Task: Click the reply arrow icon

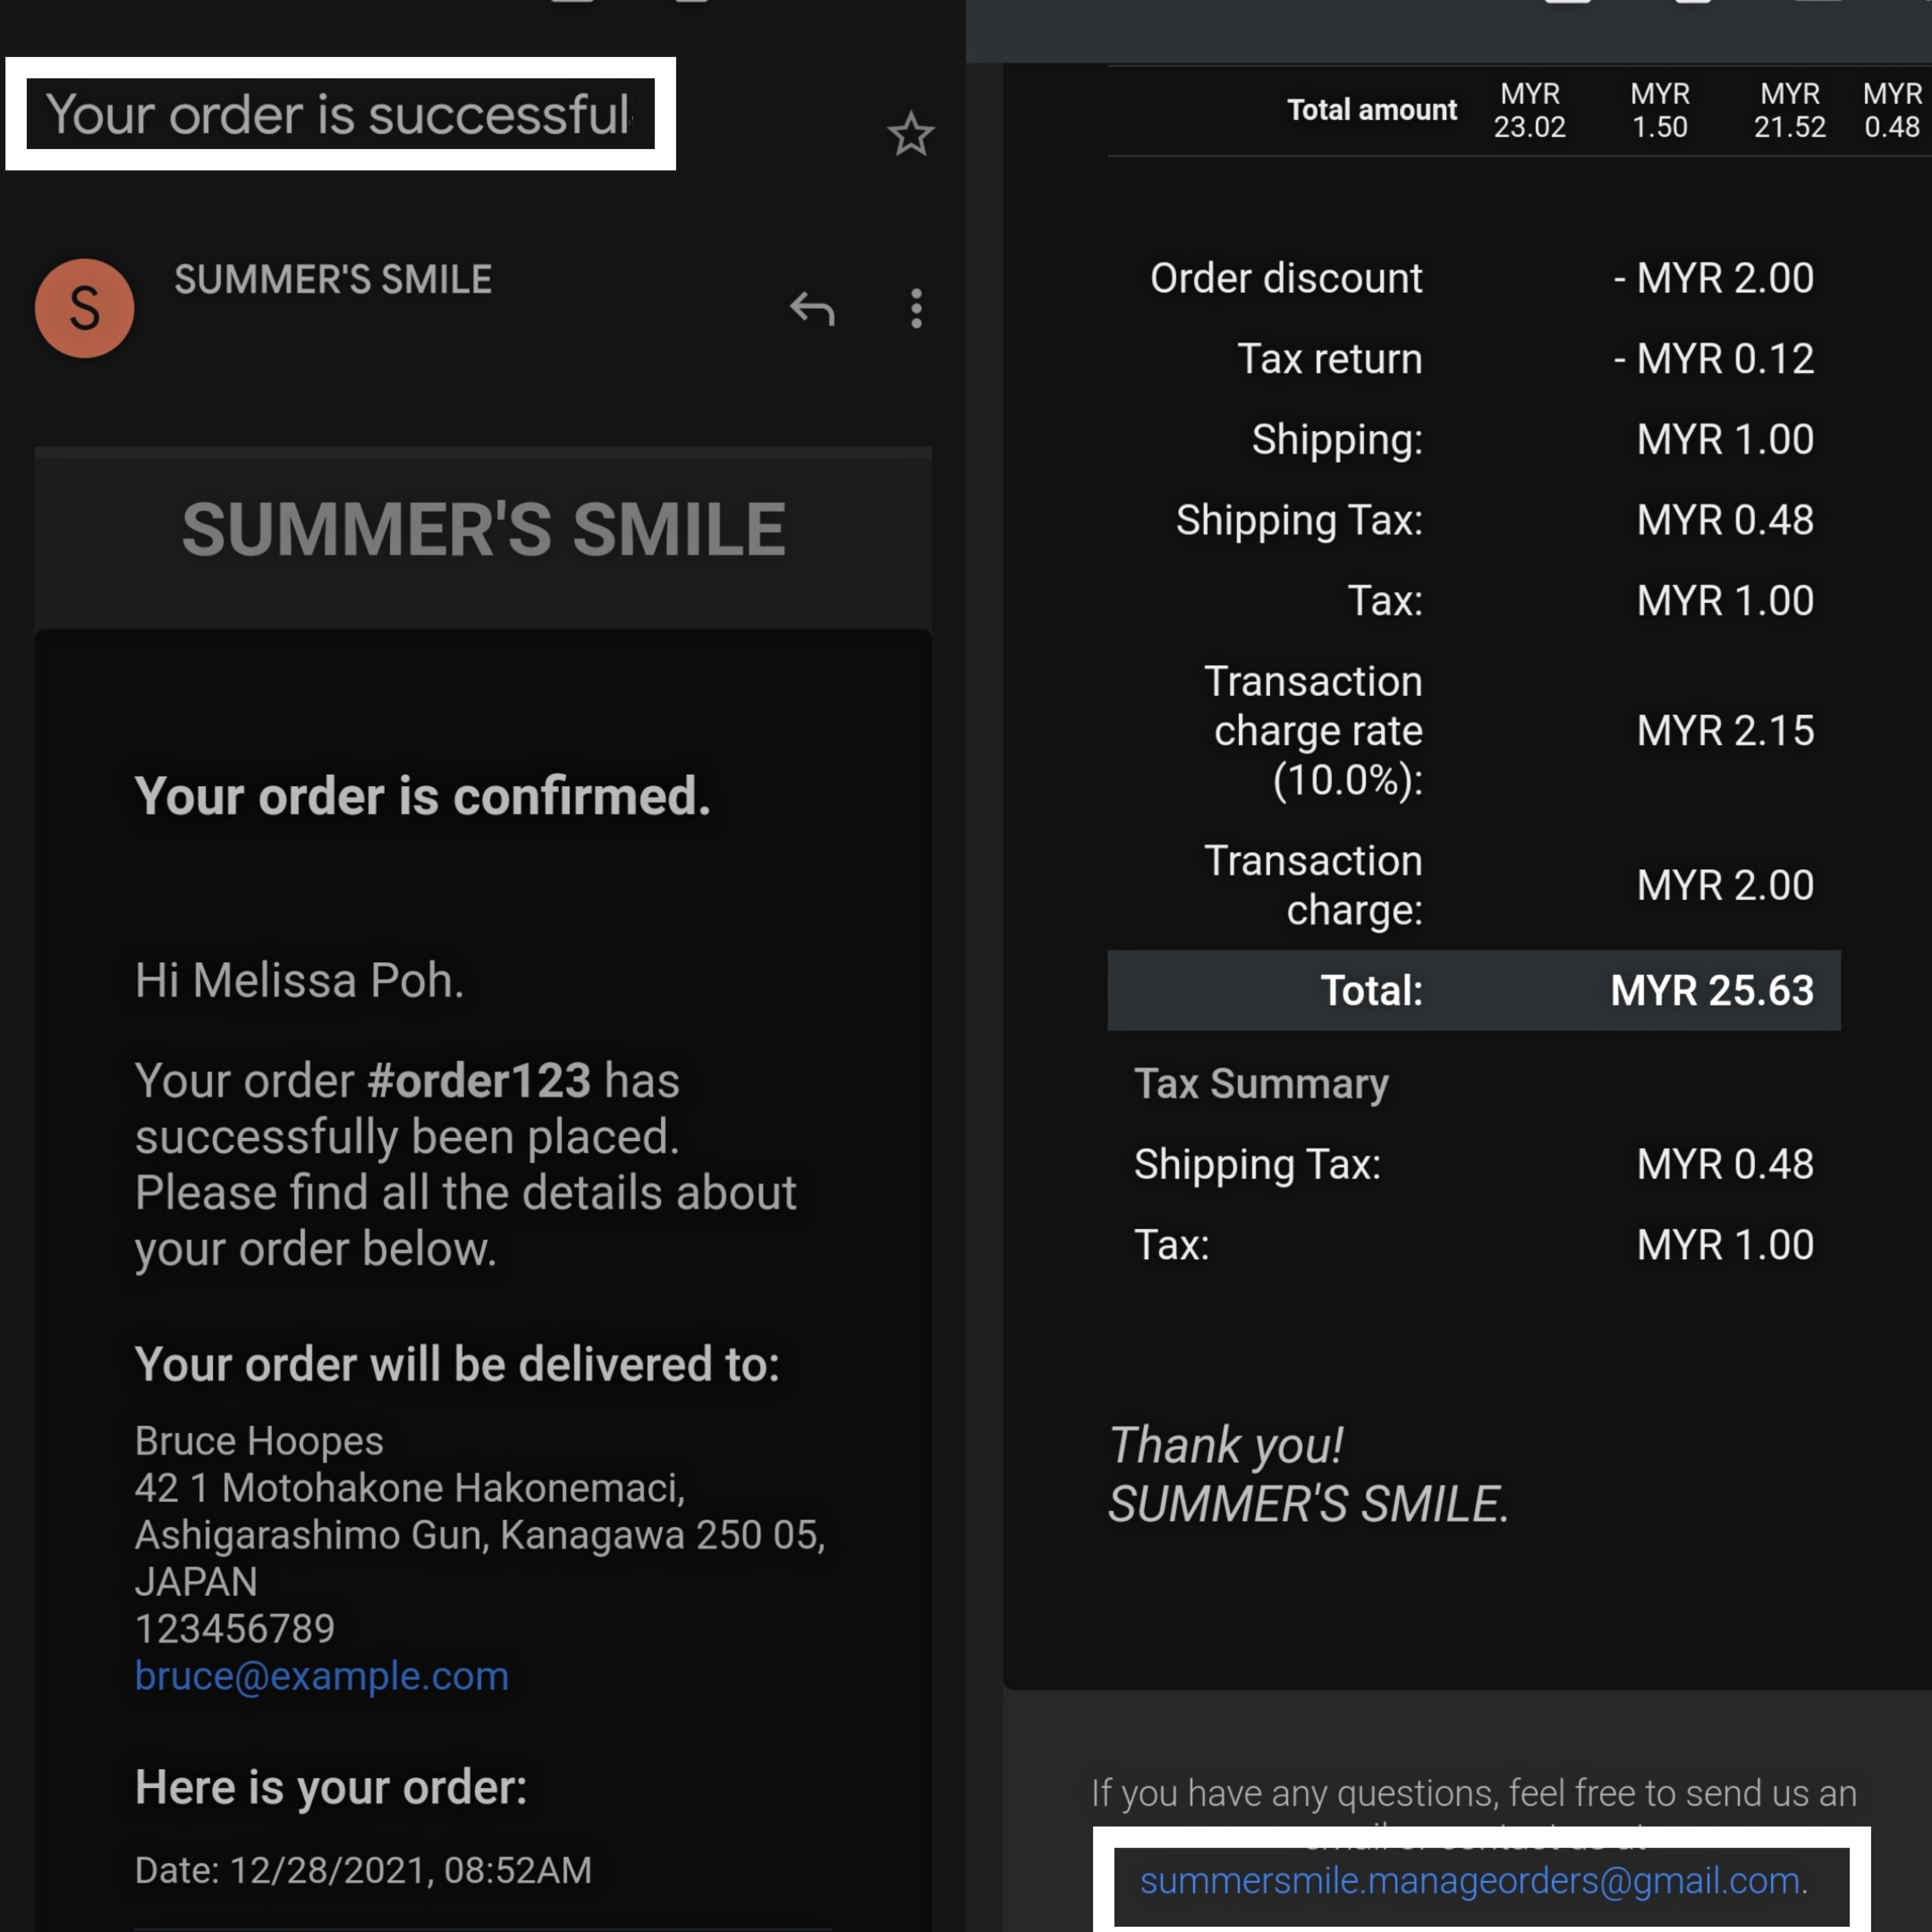Action: 812,309
